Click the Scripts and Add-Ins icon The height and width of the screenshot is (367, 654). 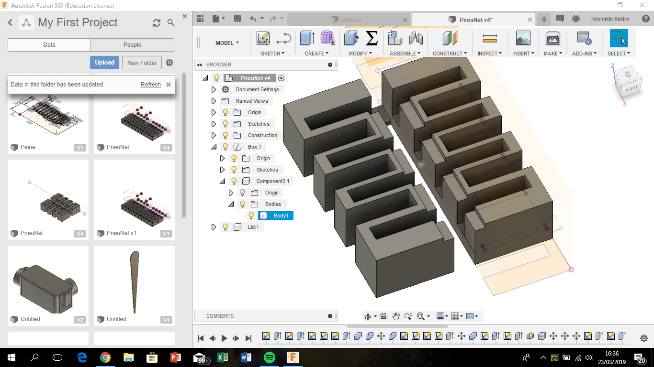pyautogui.click(x=584, y=38)
